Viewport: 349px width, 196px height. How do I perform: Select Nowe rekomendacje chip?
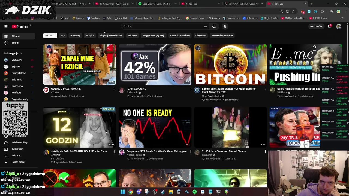point(222,35)
